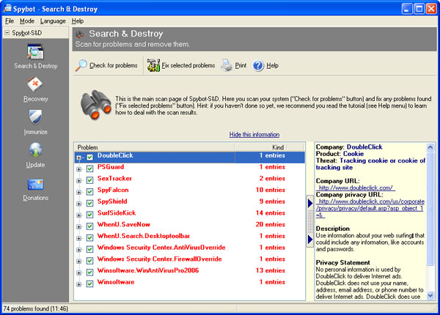Open the Update globe icon
The image size is (440, 315).
click(x=35, y=150)
